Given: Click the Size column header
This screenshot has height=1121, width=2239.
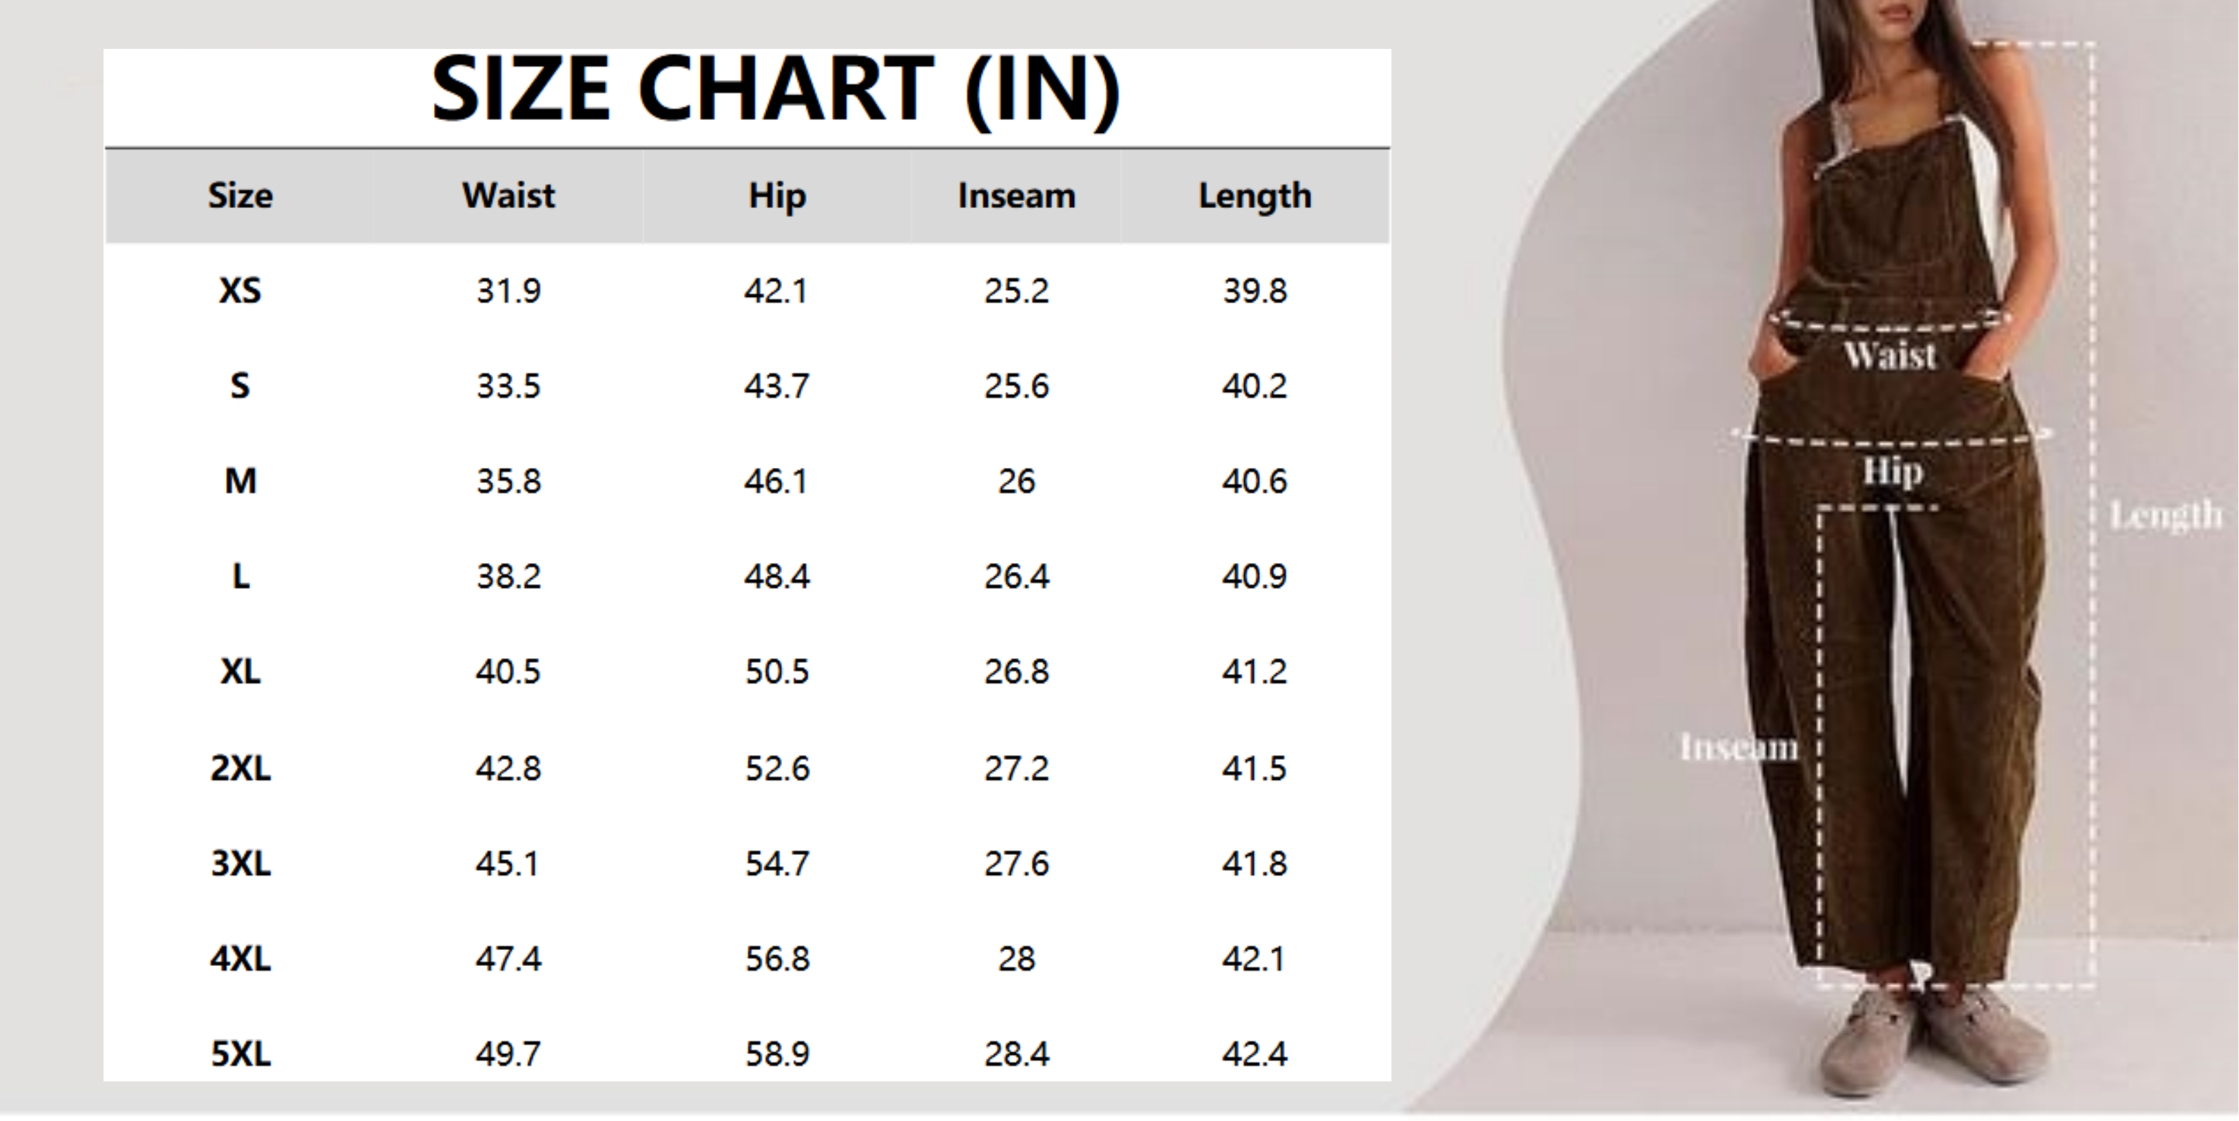Looking at the screenshot, I should [x=240, y=196].
